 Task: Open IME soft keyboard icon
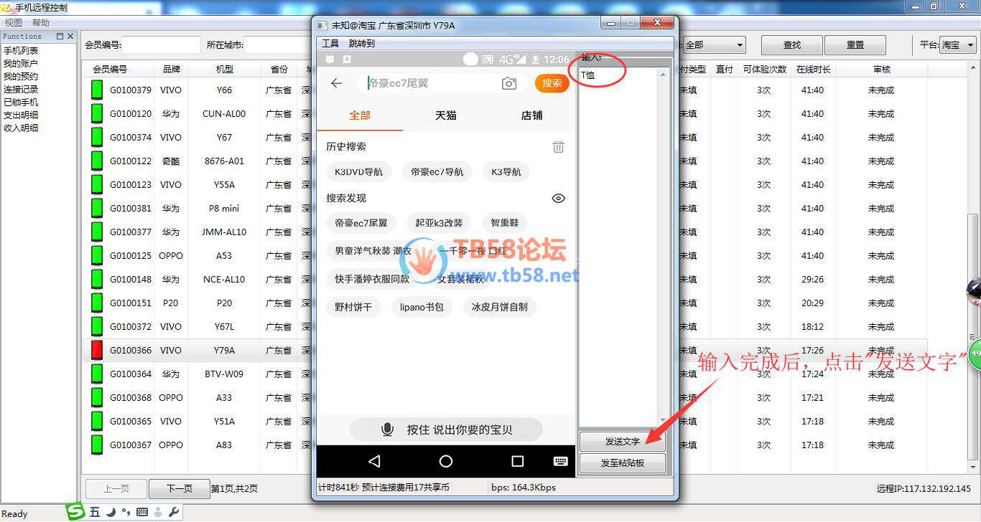[x=142, y=512]
